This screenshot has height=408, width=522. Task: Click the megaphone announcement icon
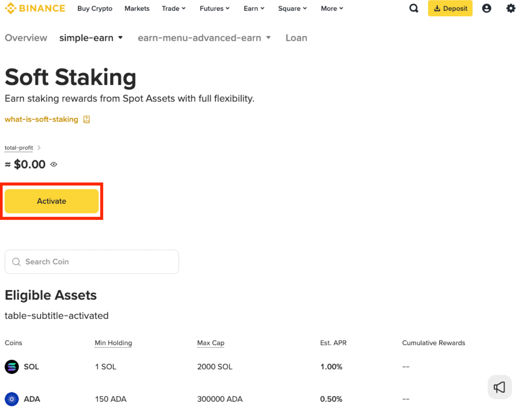pyautogui.click(x=499, y=387)
